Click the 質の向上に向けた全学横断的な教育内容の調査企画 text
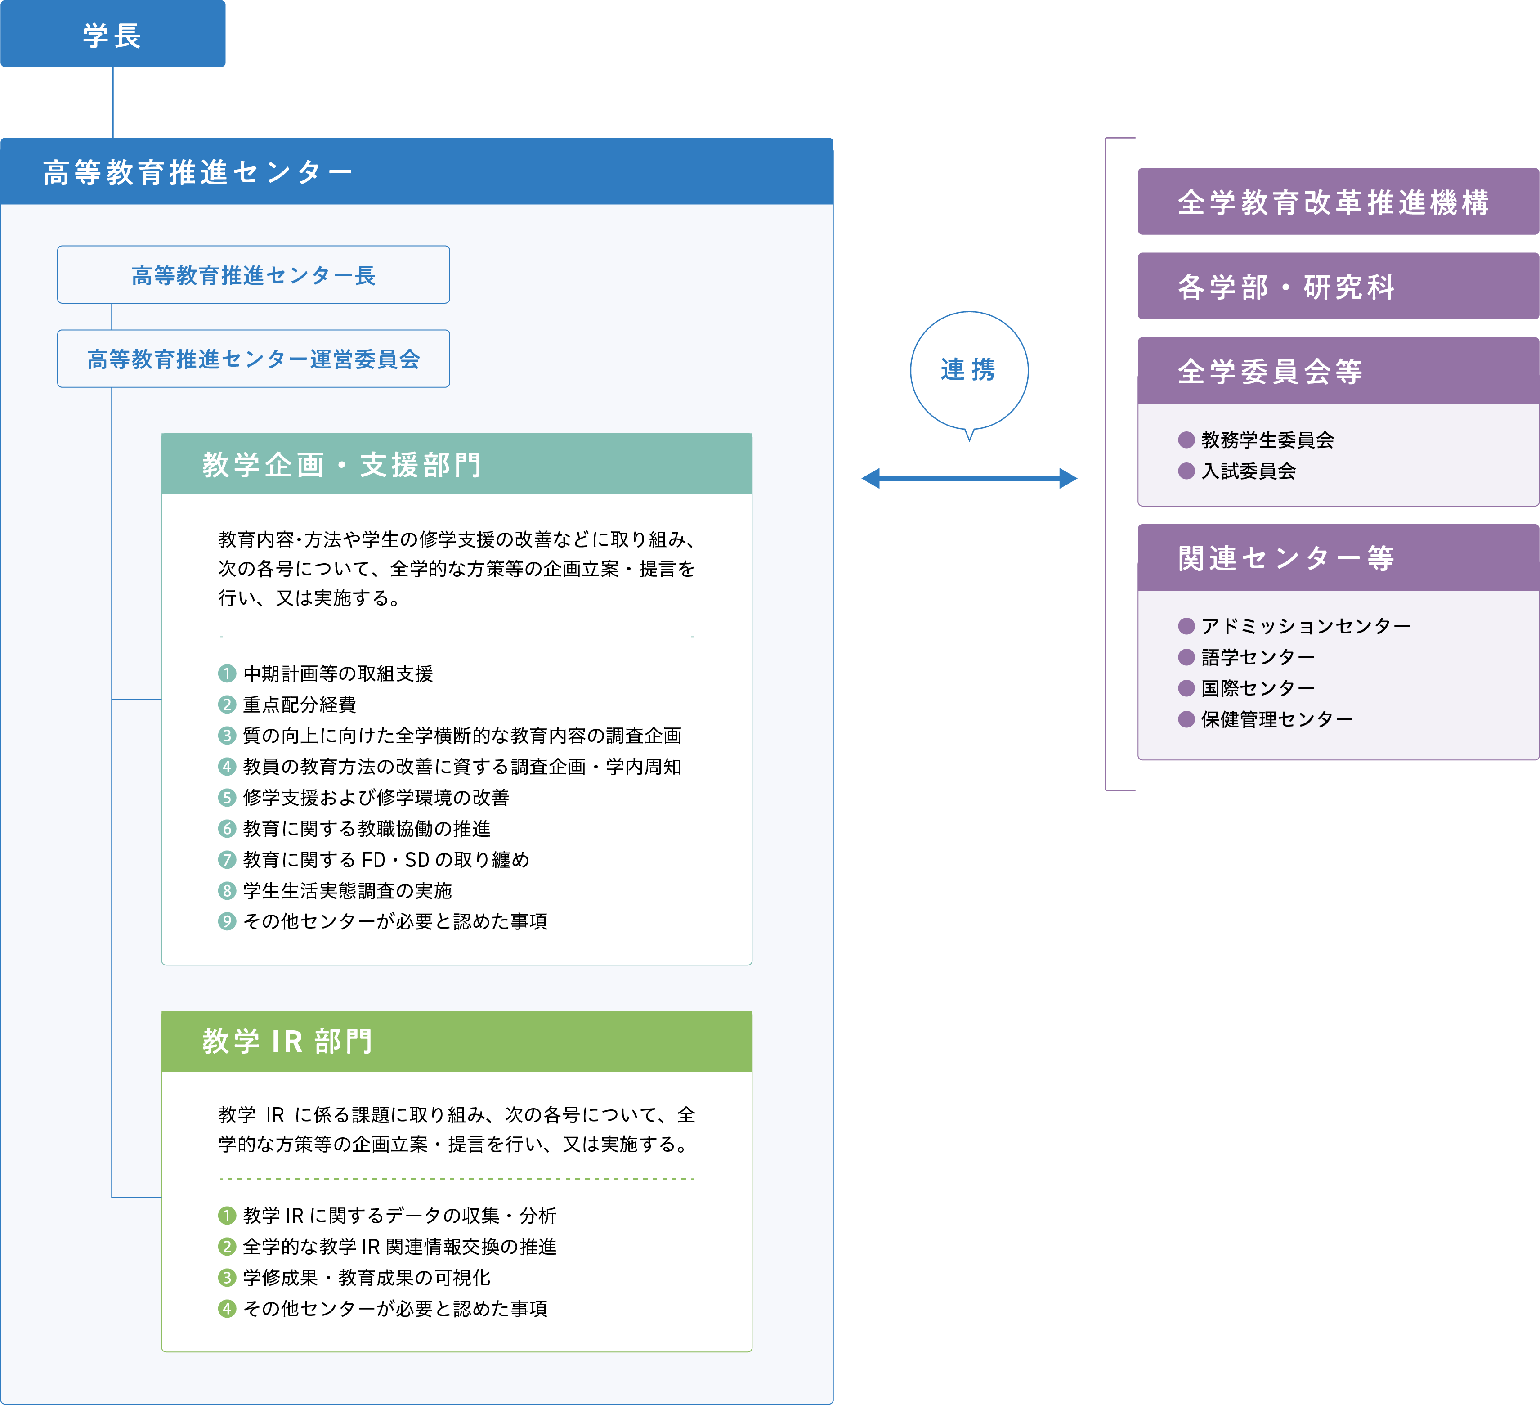Viewport: 1540px width, 1405px height. 462,736
